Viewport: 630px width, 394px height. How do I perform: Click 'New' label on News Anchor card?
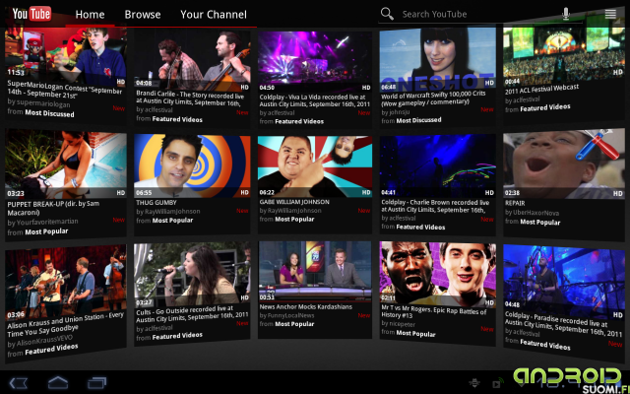(x=364, y=315)
